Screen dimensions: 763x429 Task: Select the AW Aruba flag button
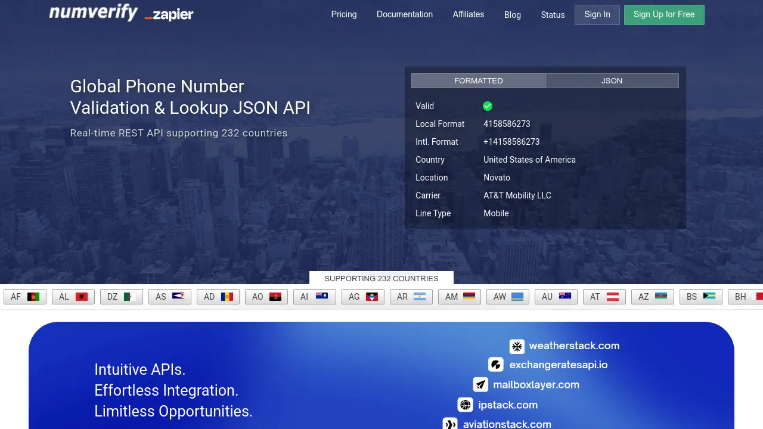tap(508, 297)
